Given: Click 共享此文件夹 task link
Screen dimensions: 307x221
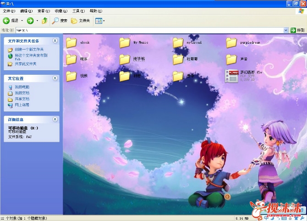Looking at the screenshot, I should (26, 64).
